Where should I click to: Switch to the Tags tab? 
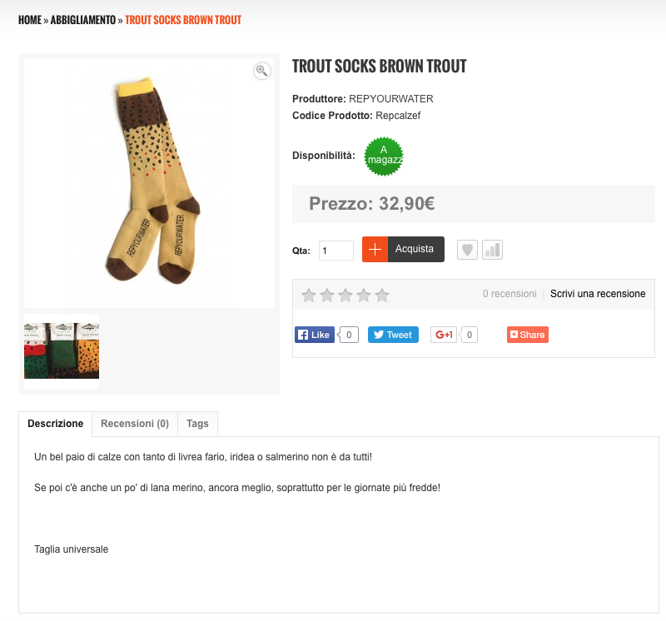pyautogui.click(x=197, y=424)
